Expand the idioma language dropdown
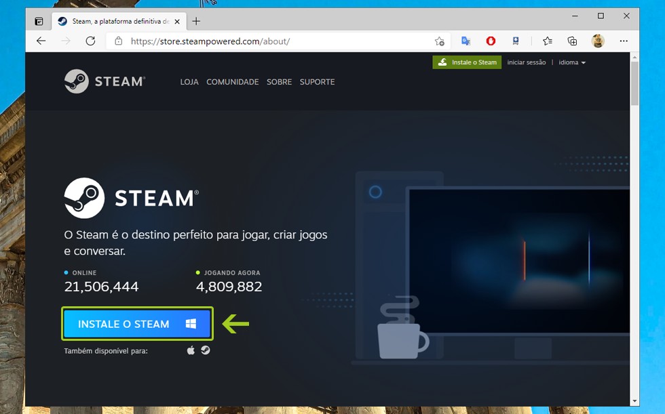The width and height of the screenshot is (665, 414). (571, 62)
